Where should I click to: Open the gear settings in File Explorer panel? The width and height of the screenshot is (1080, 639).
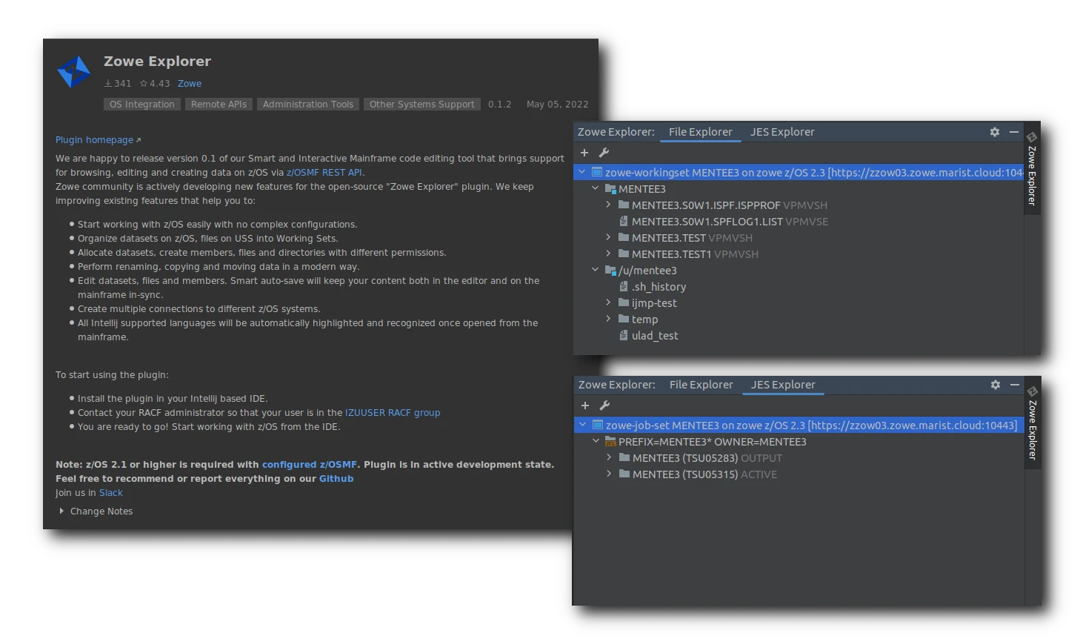(x=995, y=132)
